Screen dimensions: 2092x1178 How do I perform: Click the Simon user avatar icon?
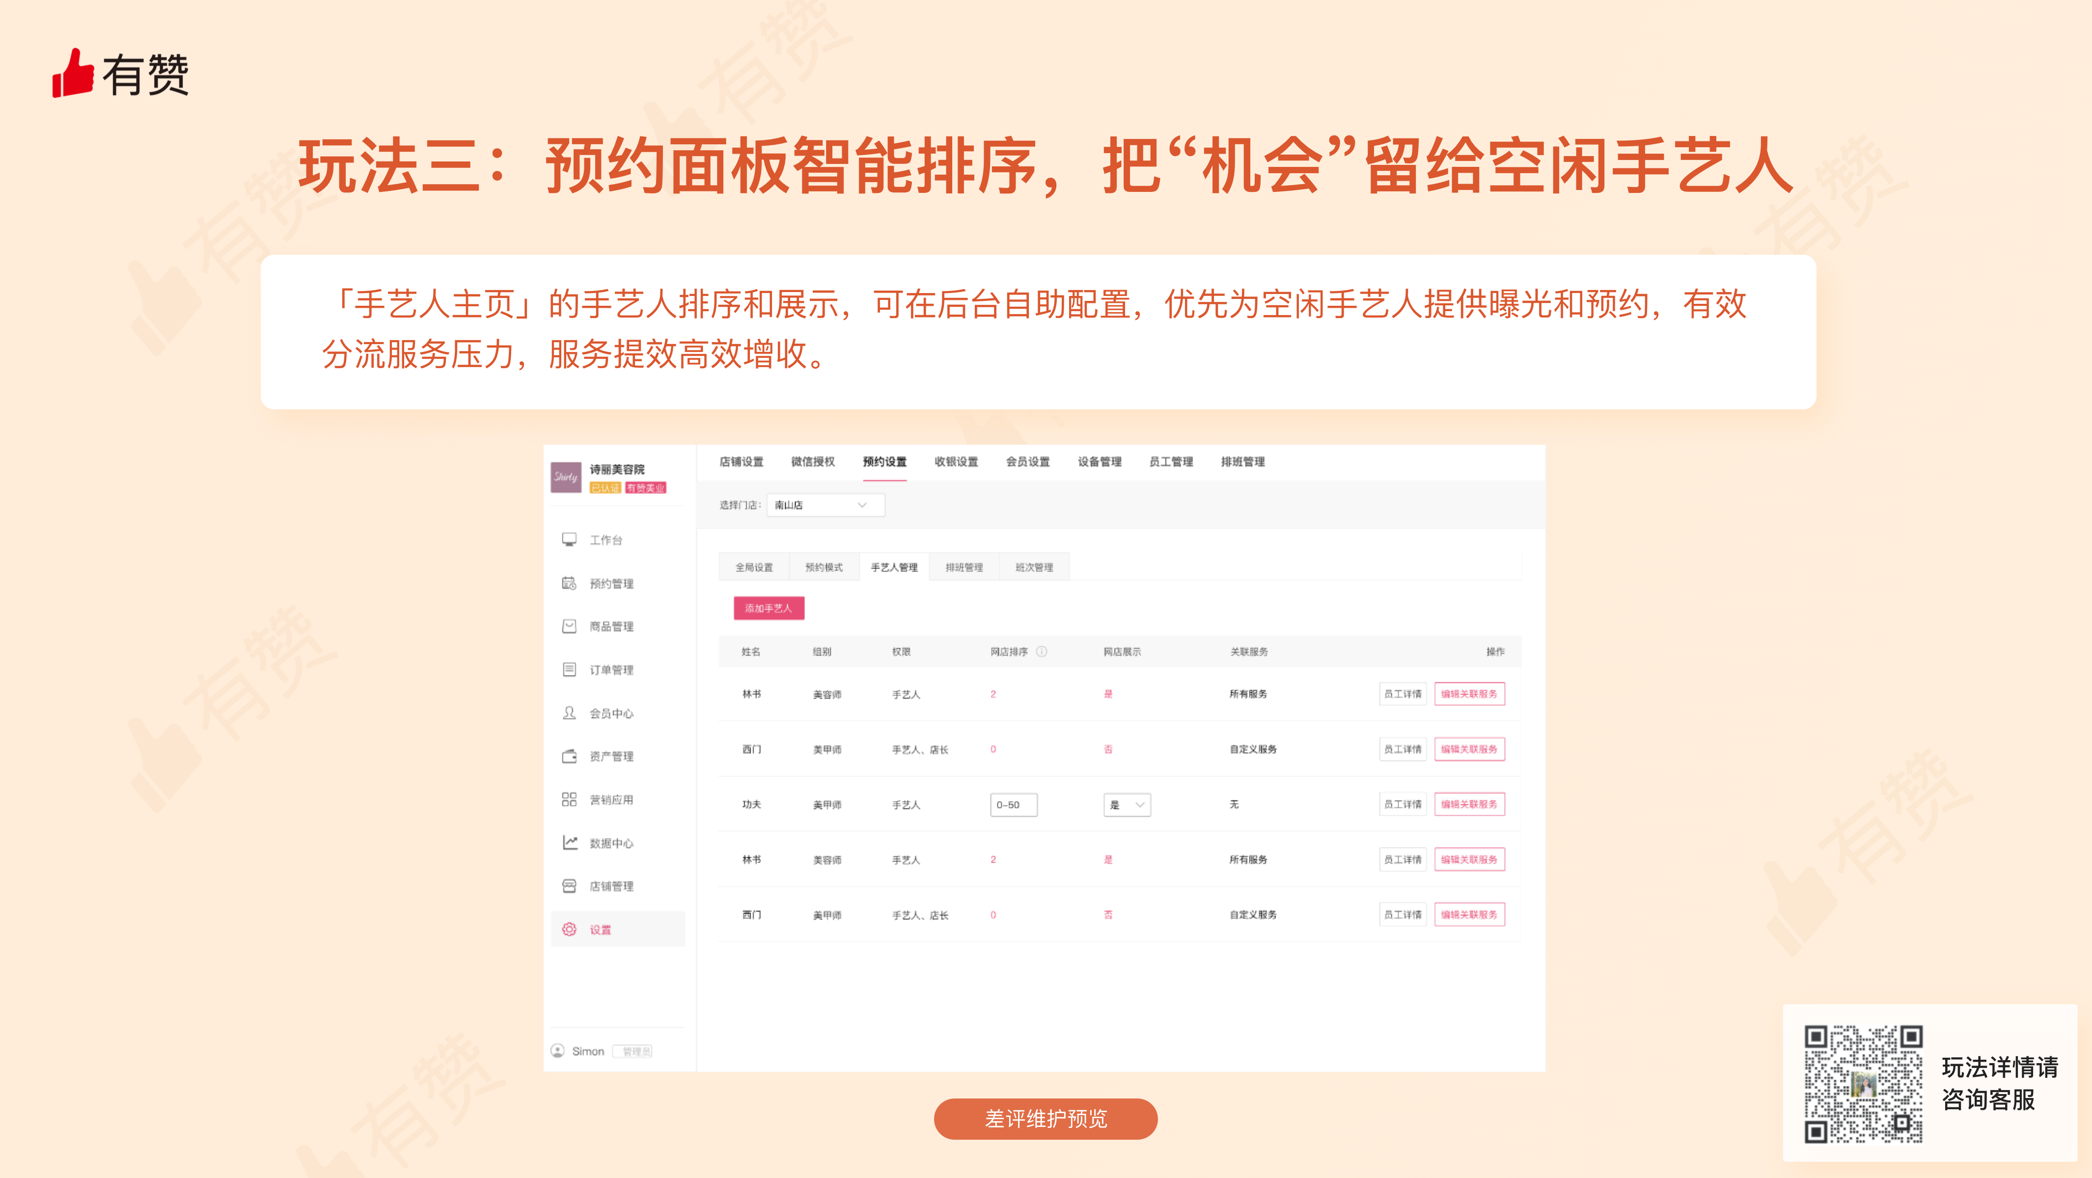[x=557, y=1050]
